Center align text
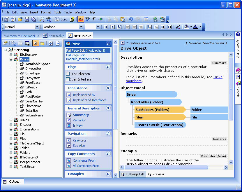This screenshot has height=192, width=242. click(134, 27)
